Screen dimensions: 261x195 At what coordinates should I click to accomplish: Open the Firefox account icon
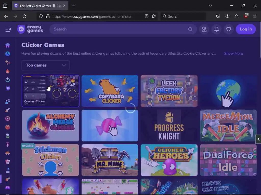tap(227, 16)
